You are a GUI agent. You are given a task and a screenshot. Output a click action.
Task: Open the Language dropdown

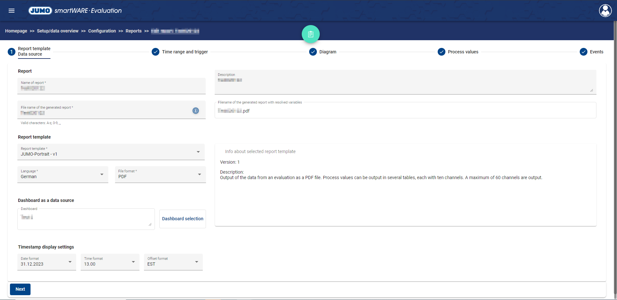63,174
